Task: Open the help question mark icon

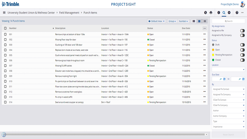Action: point(237,13)
